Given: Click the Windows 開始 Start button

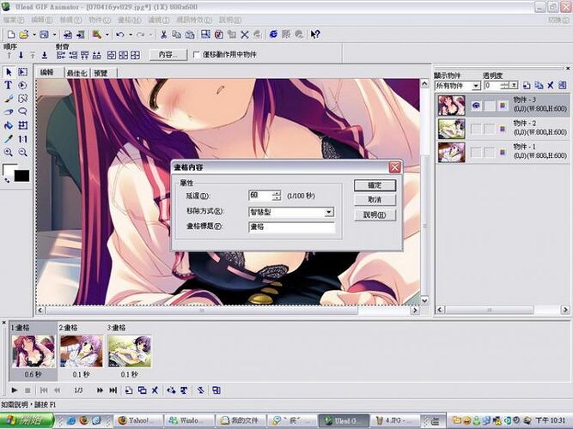Looking at the screenshot, I should 27,420.
